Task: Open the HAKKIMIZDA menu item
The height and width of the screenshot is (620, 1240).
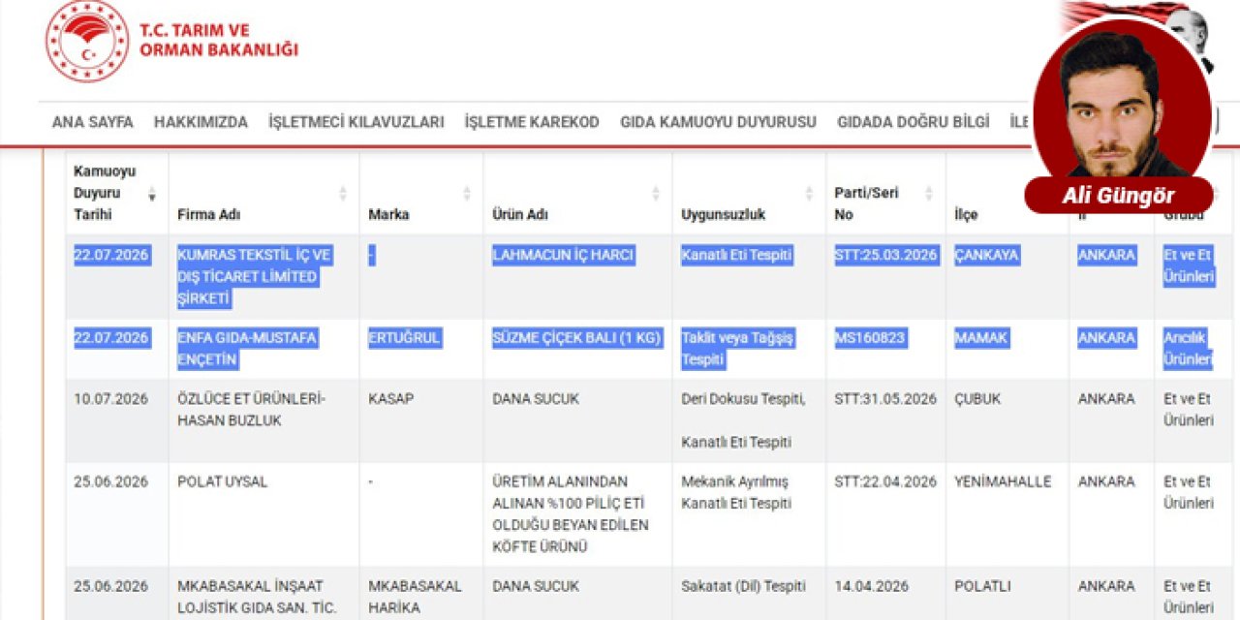Action: pos(201,122)
